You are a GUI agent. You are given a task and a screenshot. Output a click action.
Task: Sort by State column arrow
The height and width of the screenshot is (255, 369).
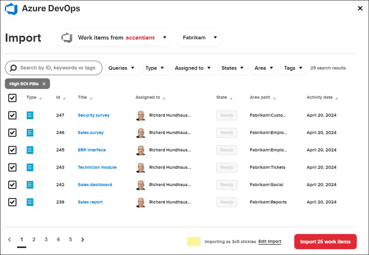click(231, 98)
